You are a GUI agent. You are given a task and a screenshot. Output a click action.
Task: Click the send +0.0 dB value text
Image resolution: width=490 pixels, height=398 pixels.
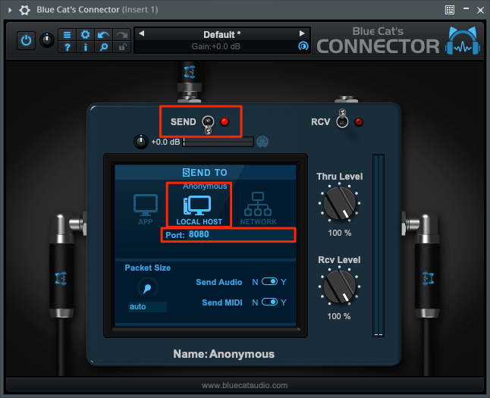(165, 142)
